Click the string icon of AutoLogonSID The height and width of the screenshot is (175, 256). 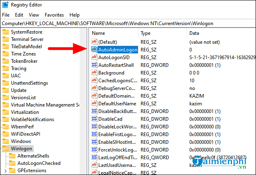(94, 57)
